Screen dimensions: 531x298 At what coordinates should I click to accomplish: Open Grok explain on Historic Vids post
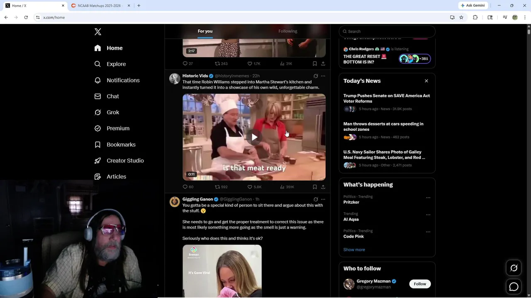[316, 76]
